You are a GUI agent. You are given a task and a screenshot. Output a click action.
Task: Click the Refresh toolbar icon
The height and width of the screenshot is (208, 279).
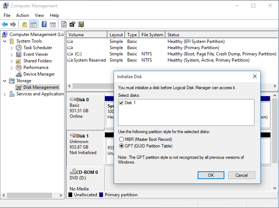click(x=64, y=25)
